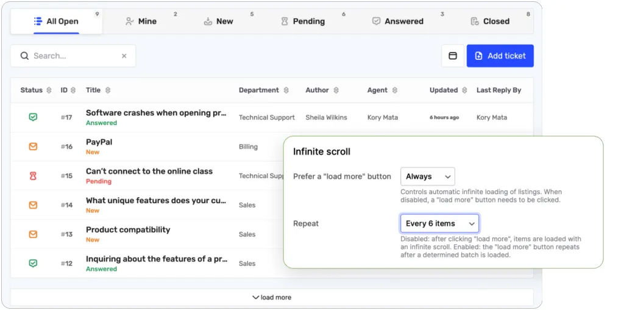Click the Add ticket button

coord(500,56)
